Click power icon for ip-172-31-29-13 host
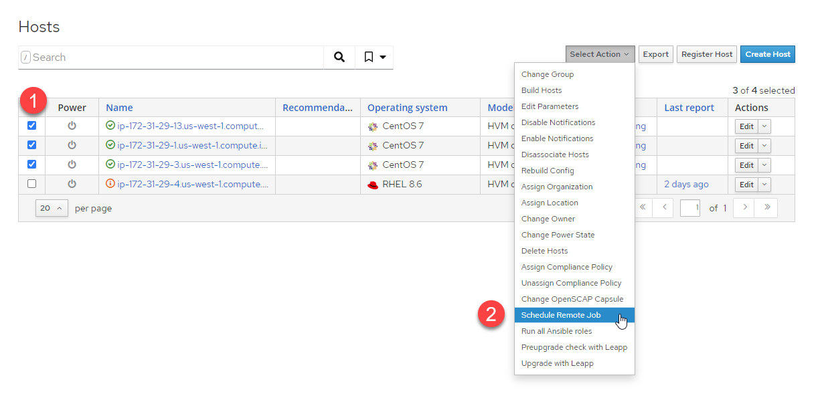Screen dimensions: 822x402 tap(72, 126)
